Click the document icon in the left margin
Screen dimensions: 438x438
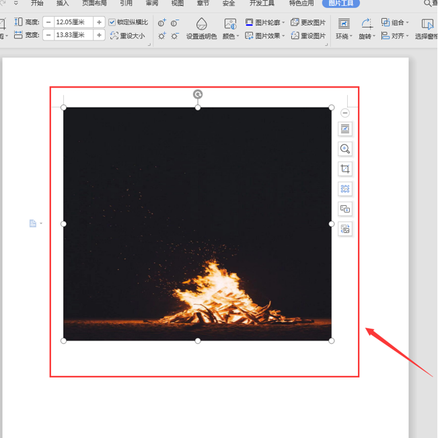click(x=33, y=223)
